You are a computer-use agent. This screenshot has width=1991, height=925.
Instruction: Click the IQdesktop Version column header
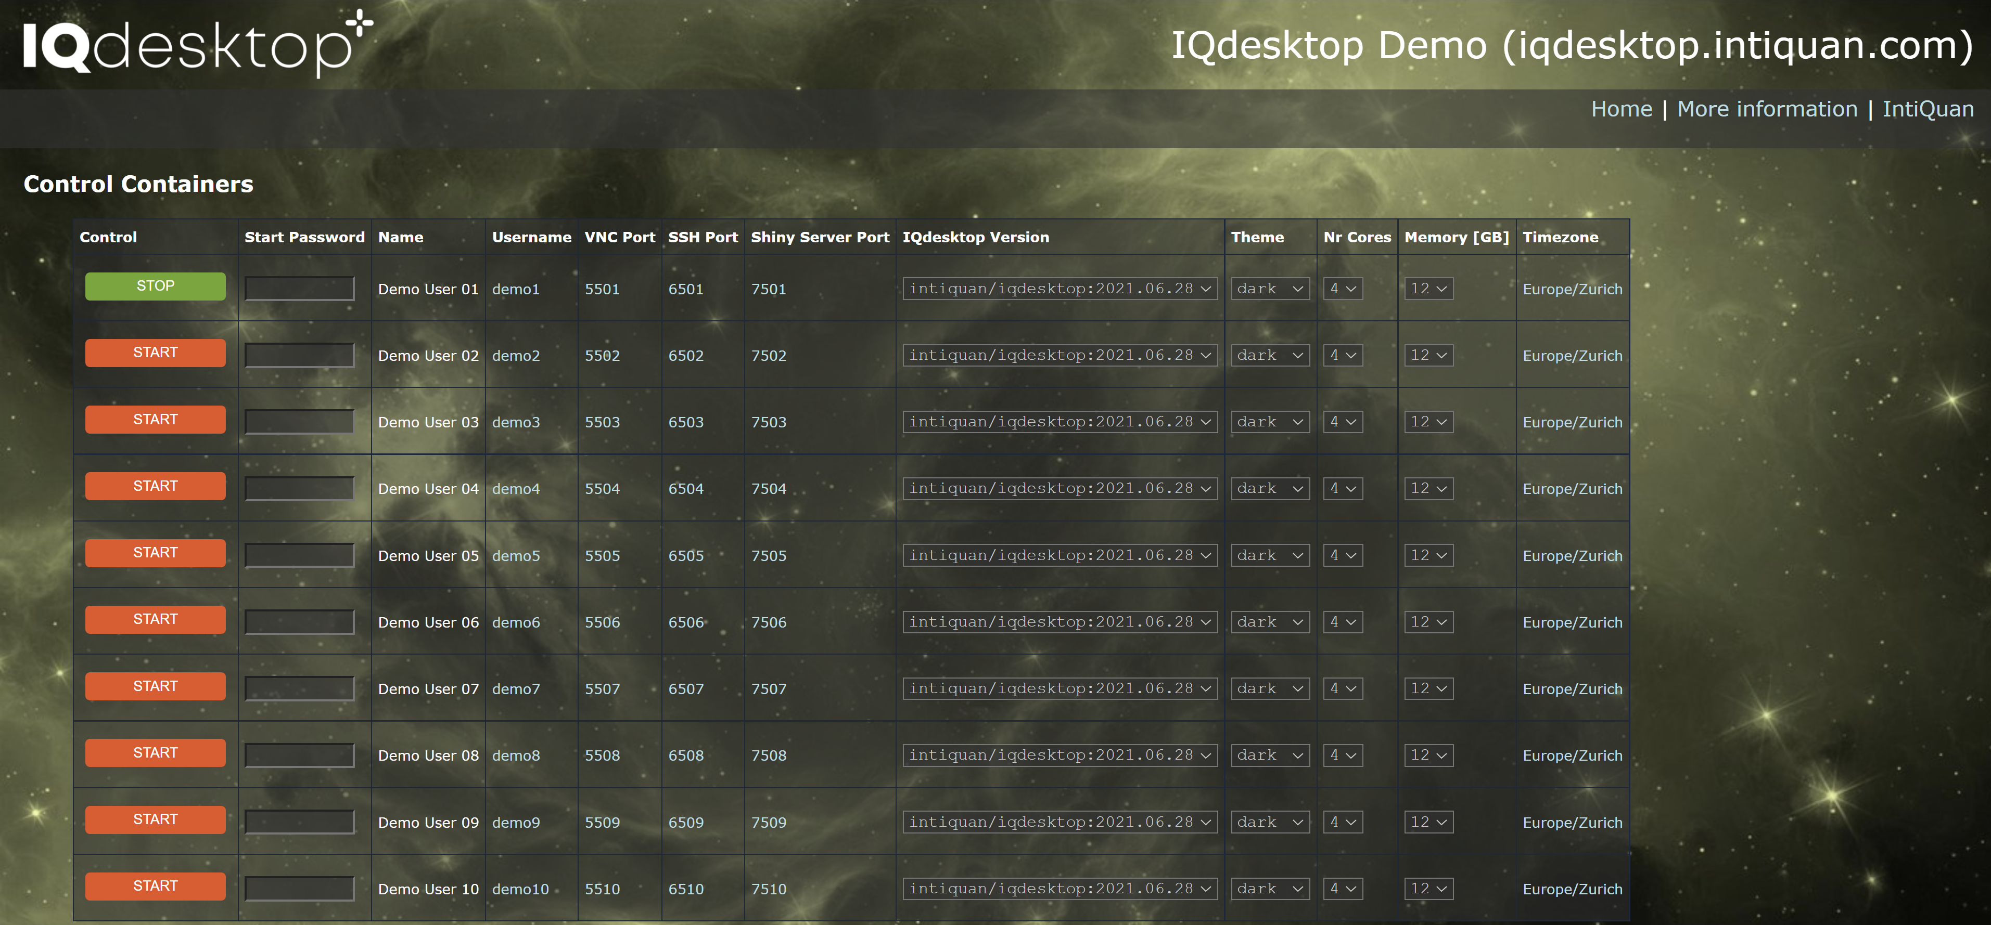coord(975,237)
